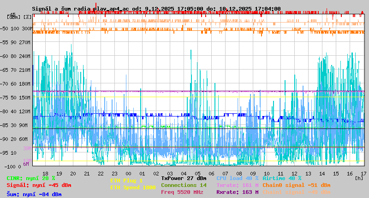
Task: Click the [h] unit label on time axis
Action: point(359,177)
